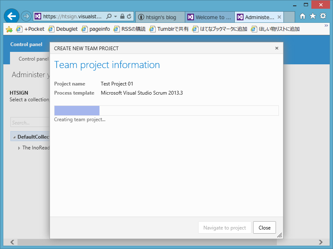
Task: Close the Create New Team Project dialog
Action: point(277,48)
